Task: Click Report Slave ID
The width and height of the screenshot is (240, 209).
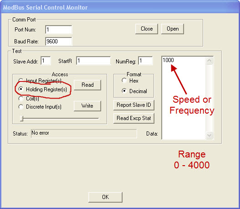Action: [134, 105]
